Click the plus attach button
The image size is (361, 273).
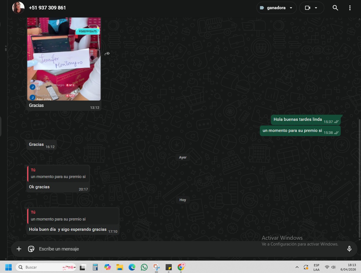(19, 249)
